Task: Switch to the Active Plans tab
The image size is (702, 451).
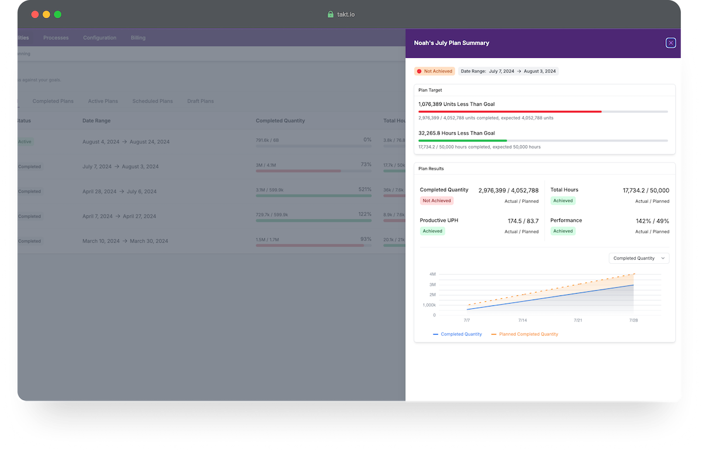Action: (x=103, y=101)
